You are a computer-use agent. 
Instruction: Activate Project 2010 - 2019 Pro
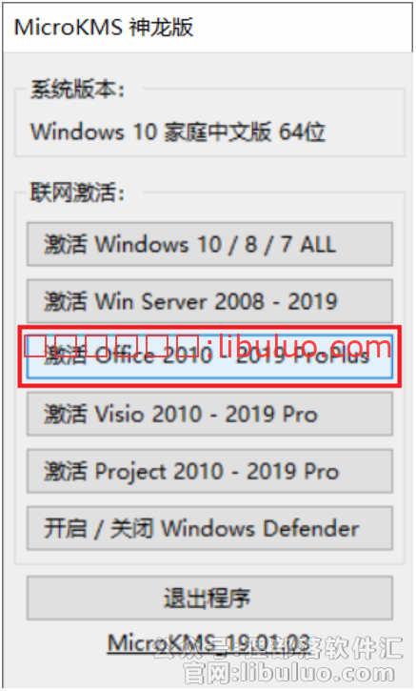click(x=209, y=471)
